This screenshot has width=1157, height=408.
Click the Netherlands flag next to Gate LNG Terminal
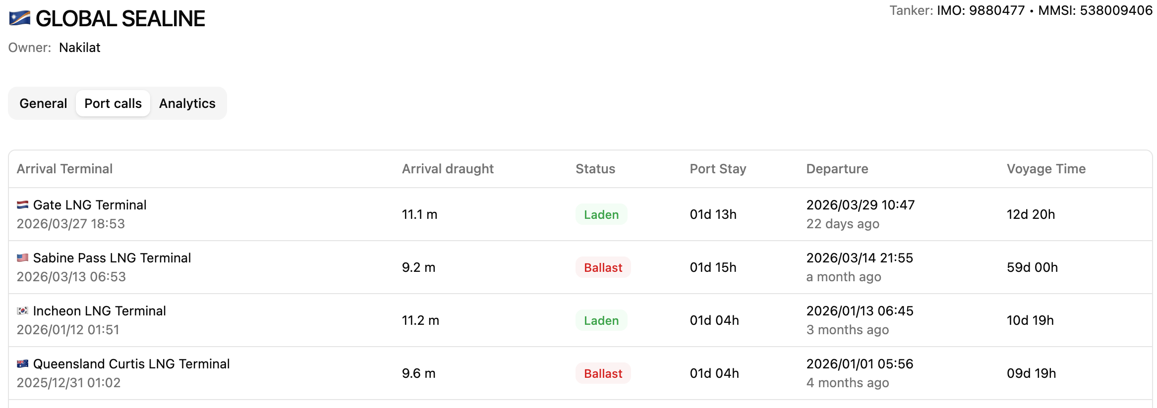[22, 205]
